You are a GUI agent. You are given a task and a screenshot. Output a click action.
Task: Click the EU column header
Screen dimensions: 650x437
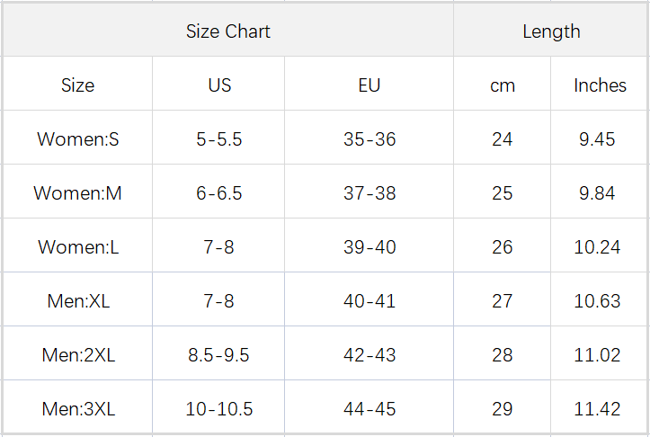369,85
